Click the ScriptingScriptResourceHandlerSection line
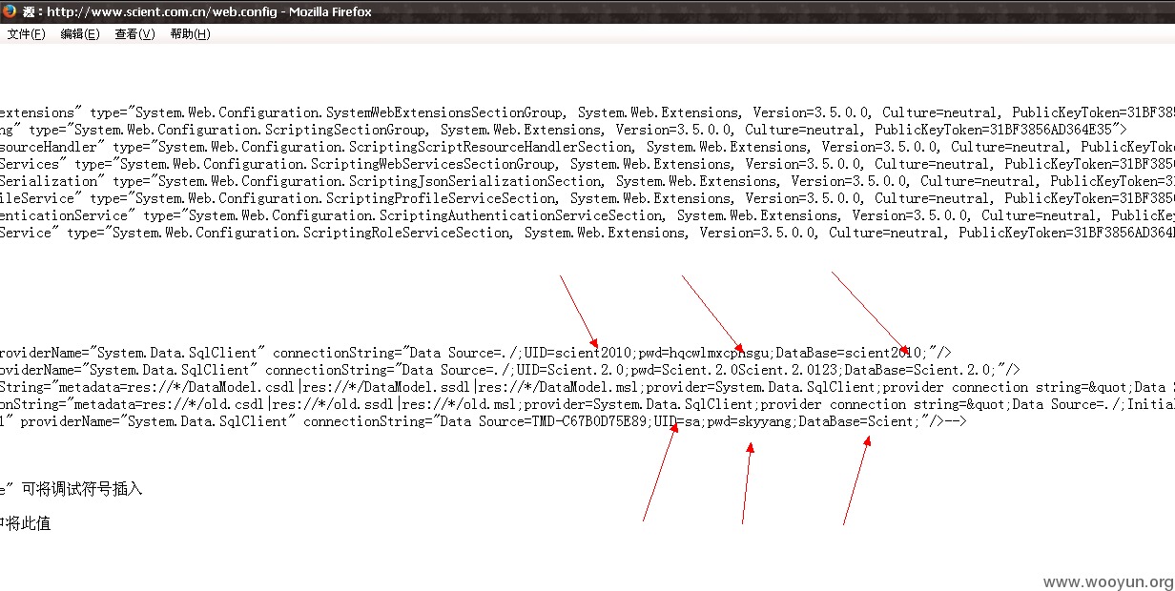 coord(587,147)
